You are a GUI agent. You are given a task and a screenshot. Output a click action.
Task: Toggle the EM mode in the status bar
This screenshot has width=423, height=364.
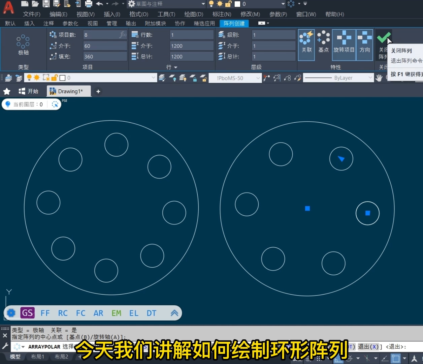tap(116, 313)
